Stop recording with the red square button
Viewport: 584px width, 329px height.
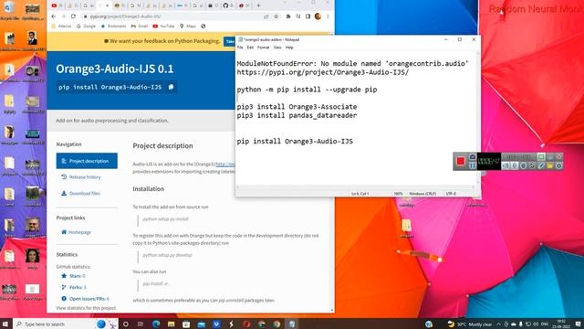point(461,161)
